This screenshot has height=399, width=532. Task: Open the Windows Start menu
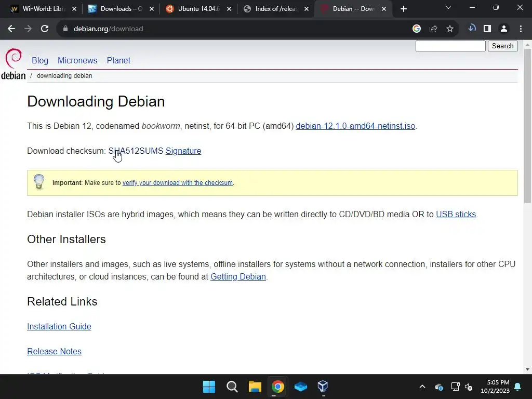pos(209,387)
